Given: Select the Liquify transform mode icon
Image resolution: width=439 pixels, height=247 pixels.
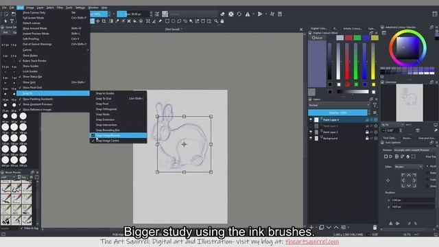Looking at the screenshot, I should (407, 156).
